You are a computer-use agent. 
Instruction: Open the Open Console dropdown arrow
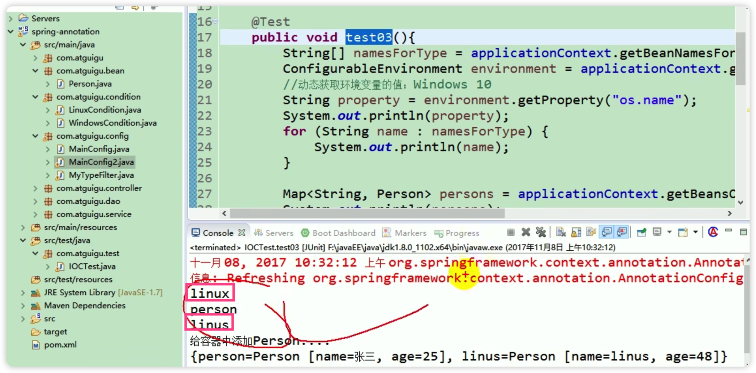tap(695, 232)
